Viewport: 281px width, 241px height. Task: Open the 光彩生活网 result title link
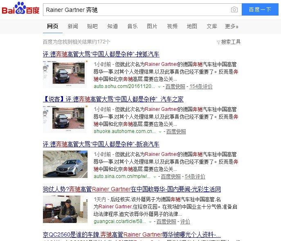point(132,189)
